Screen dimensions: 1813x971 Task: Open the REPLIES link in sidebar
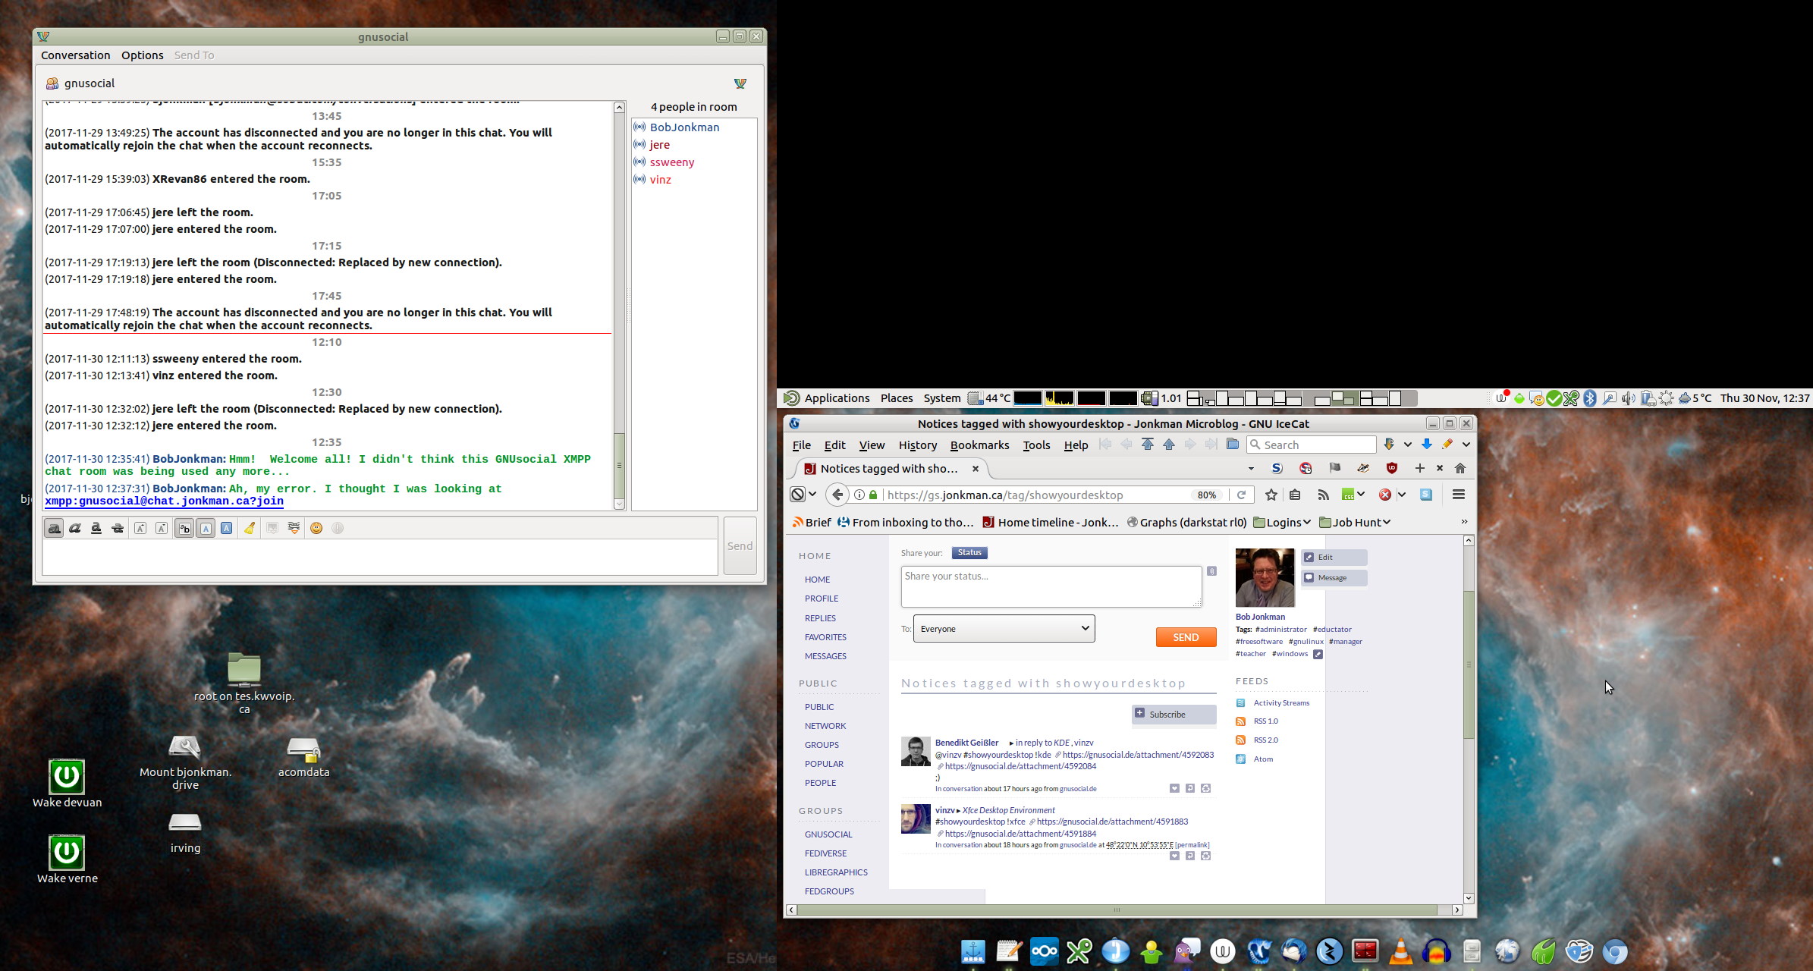click(820, 618)
